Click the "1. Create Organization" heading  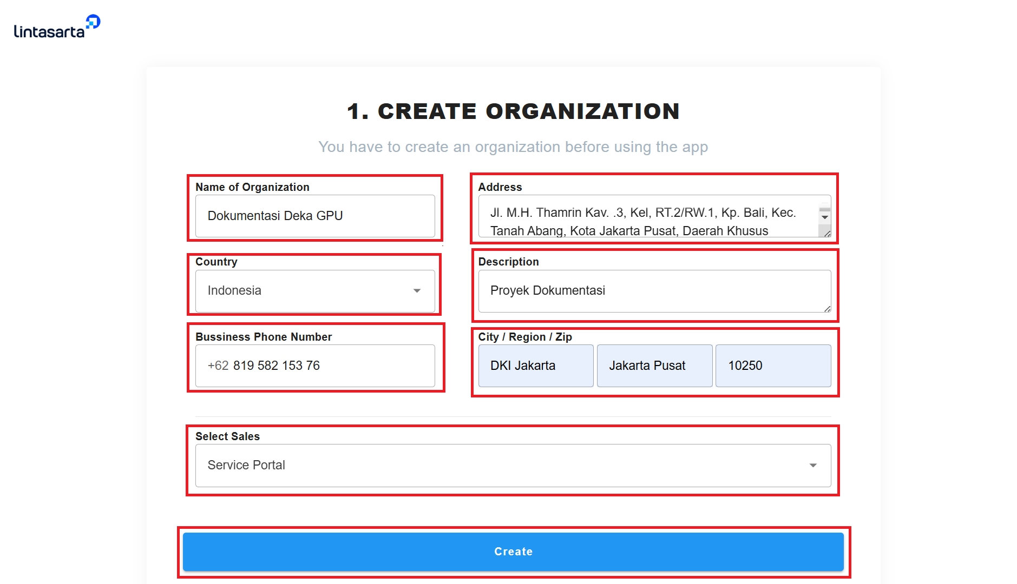[513, 111]
